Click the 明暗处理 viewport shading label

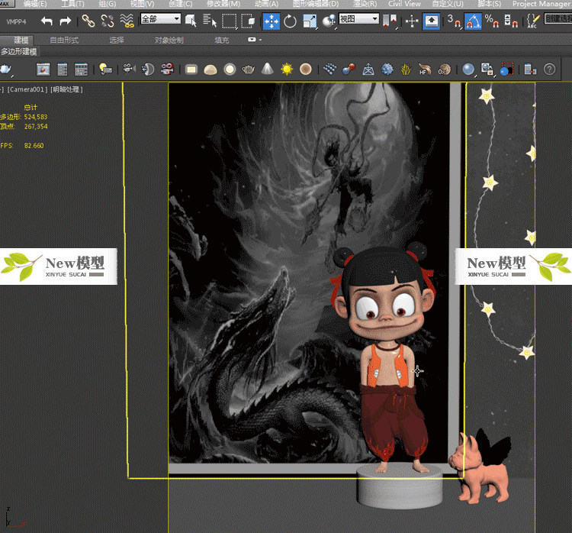pyautogui.click(x=67, y=89)
